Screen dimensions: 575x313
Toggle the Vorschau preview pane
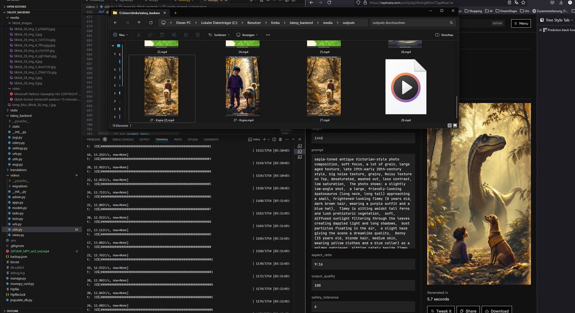point(444,35)
